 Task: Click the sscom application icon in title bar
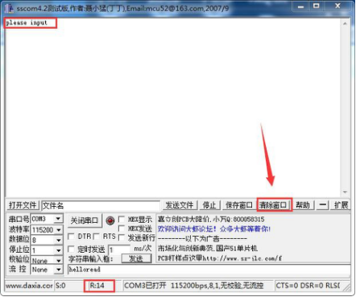10,8
